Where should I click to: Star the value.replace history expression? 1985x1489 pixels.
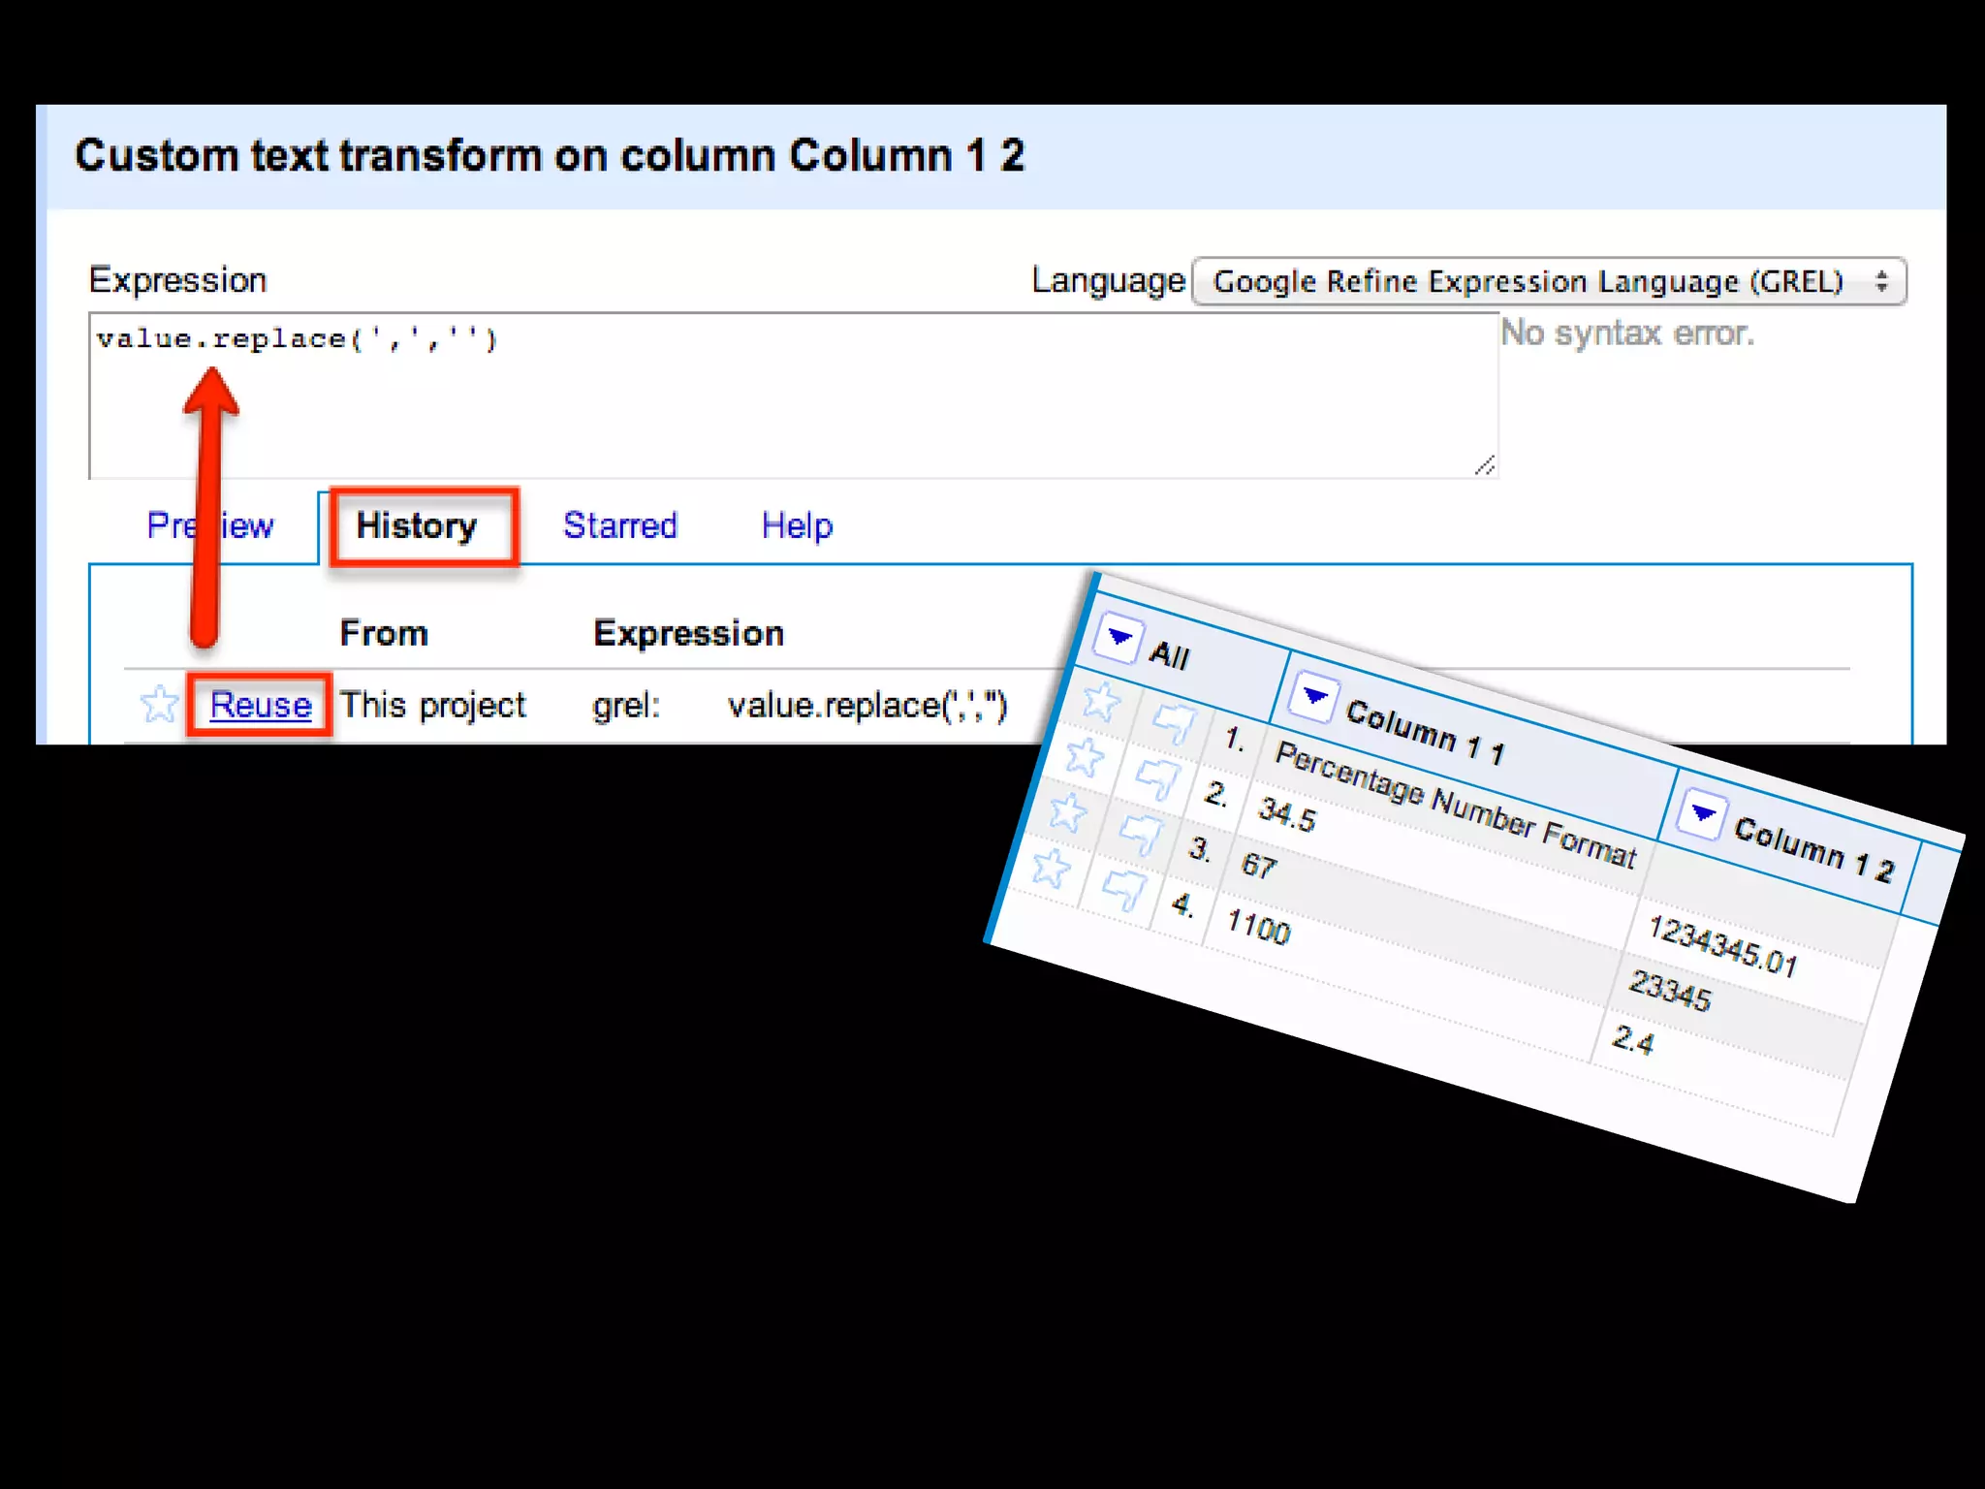(159, 705)
